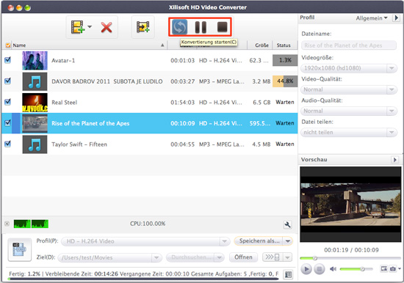Click the Add Output Profile icon
404x283 pixels.
tap(143, 27)
